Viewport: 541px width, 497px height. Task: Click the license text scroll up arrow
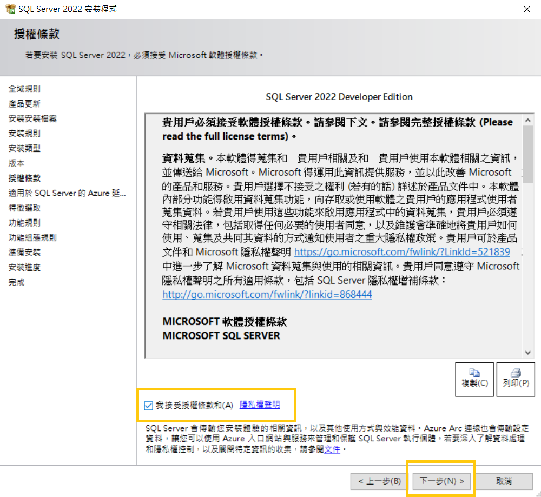click(x=527, y=121)
